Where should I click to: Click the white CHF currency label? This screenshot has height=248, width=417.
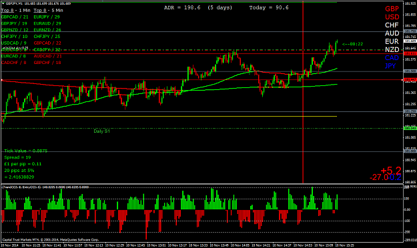(392, 25)
